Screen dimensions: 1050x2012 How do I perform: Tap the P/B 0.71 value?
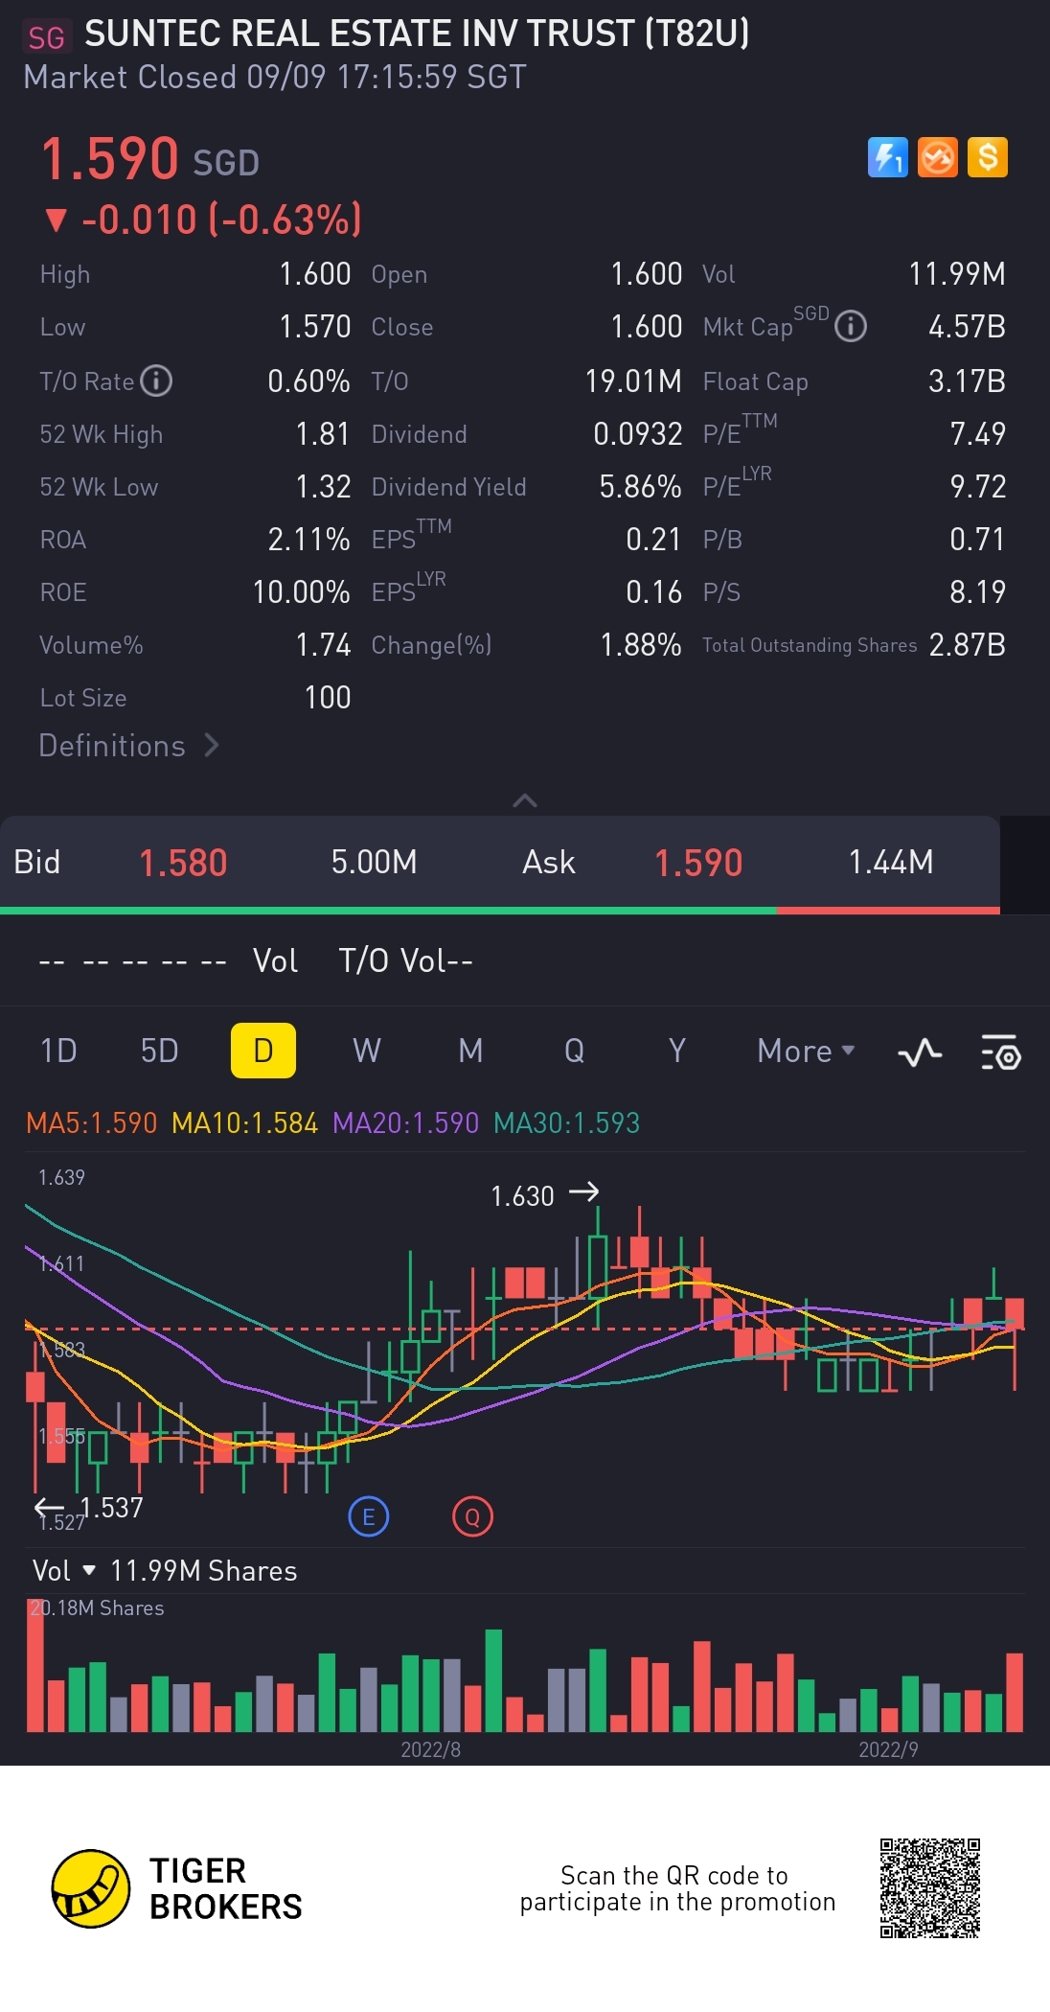point(977,540)
